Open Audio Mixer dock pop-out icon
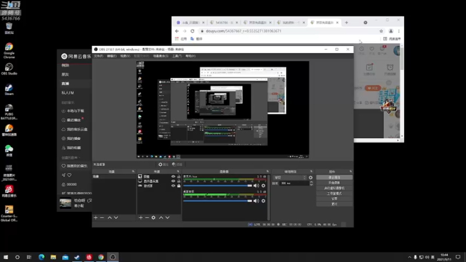The width and height of the screenshot is (466, 262). (x=267, y=171)
